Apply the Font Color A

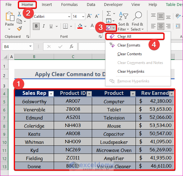pos(92,26)
